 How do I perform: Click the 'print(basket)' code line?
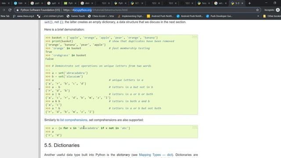[59, 41]
